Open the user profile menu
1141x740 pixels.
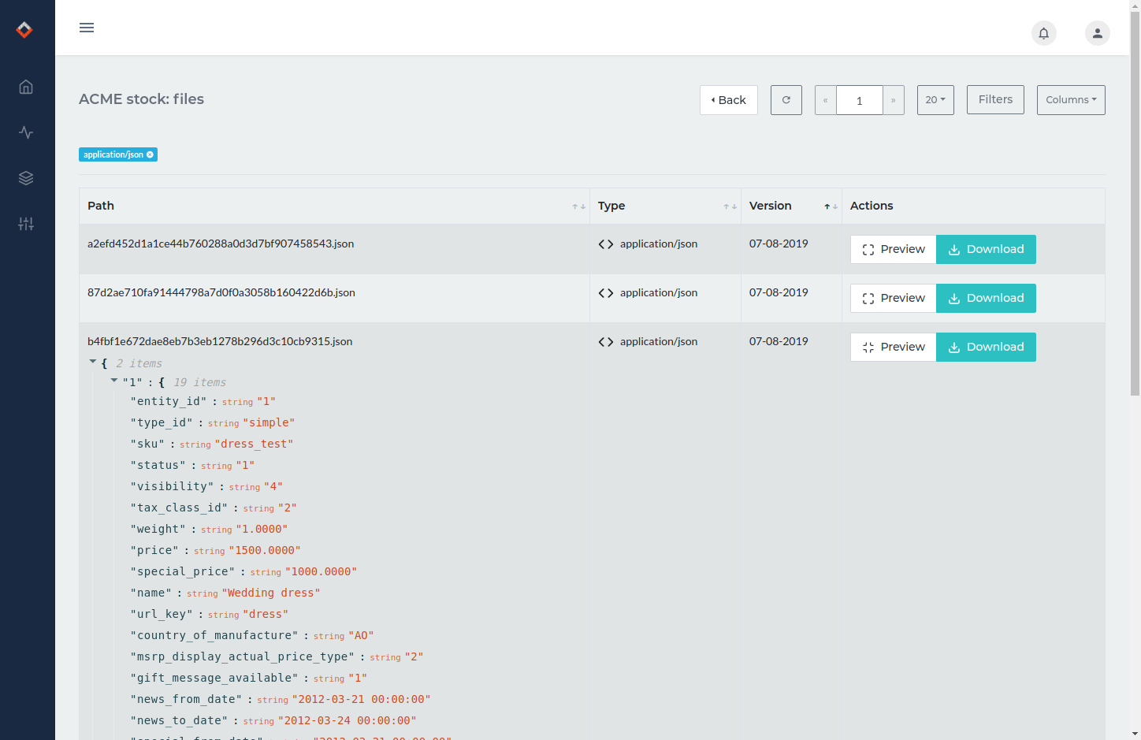1098,33
